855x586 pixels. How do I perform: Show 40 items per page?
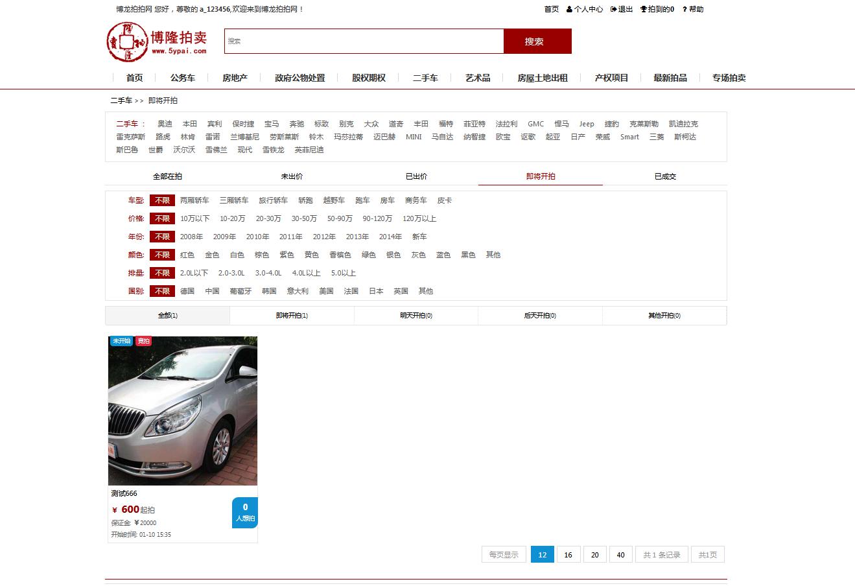[x=621, y=555]
